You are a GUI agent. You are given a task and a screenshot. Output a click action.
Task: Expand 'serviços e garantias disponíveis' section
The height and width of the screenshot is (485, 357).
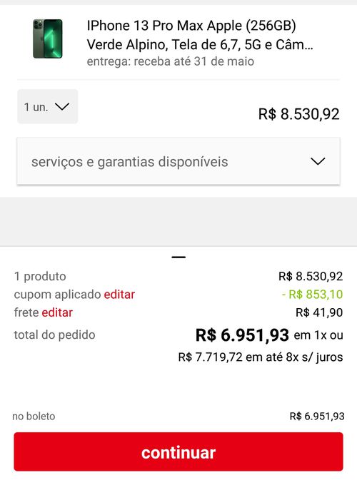click(178, 161)
